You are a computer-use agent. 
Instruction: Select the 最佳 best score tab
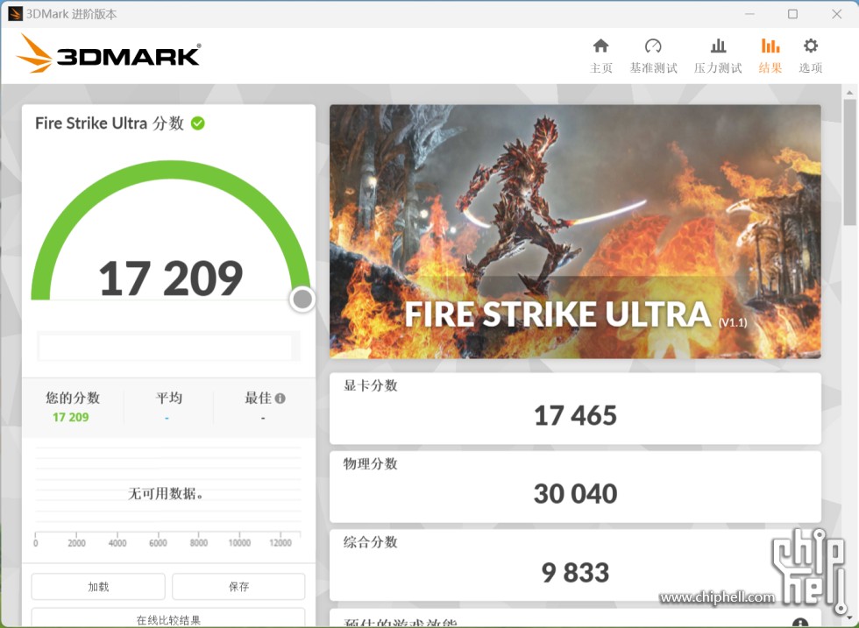click(260, 397)
